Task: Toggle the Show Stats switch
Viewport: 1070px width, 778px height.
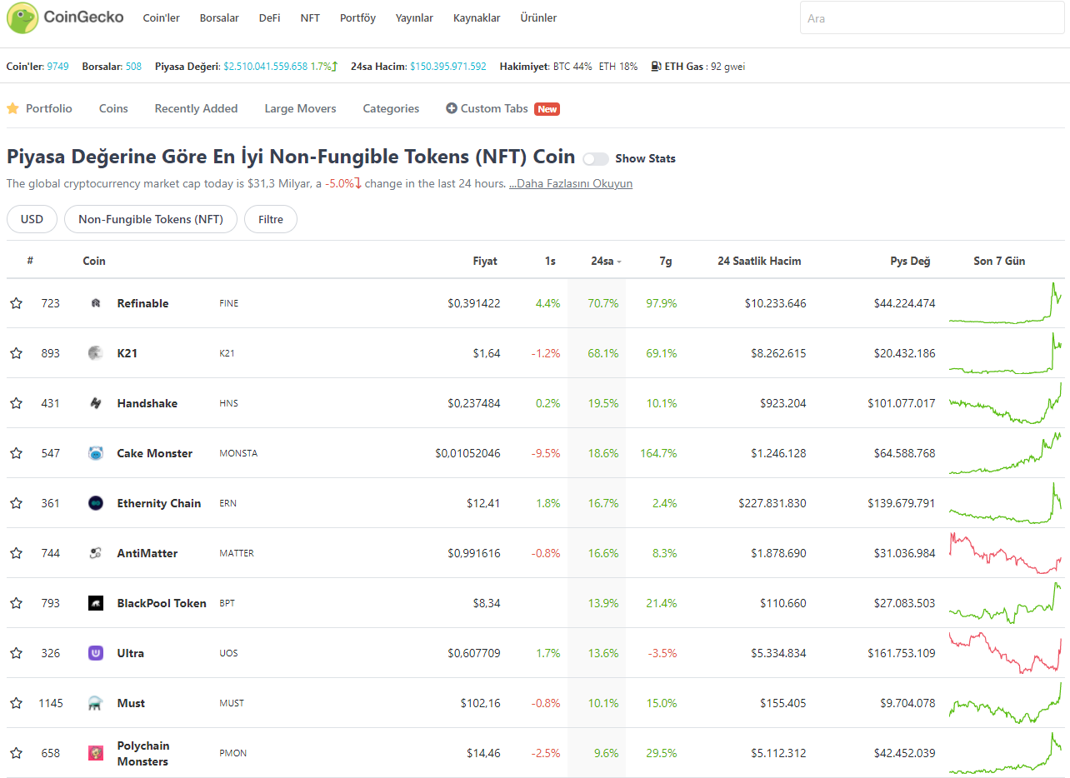Action: (x=595, y=158)
